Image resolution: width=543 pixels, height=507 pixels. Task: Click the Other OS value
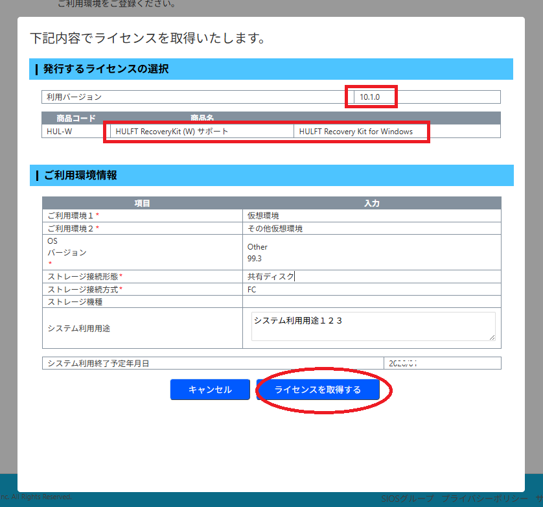tap(257, 247)
